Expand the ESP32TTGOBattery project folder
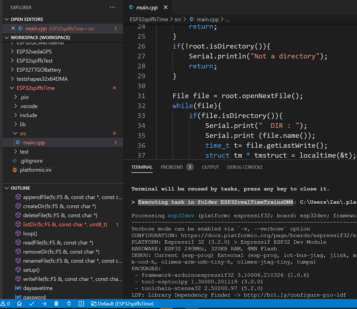 coord(39,70)
